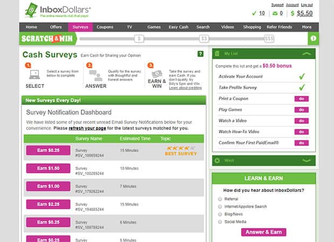Click the Activate Your Account checkmark
This screenshot has height=242, width=334.
(x=302, y=76)
